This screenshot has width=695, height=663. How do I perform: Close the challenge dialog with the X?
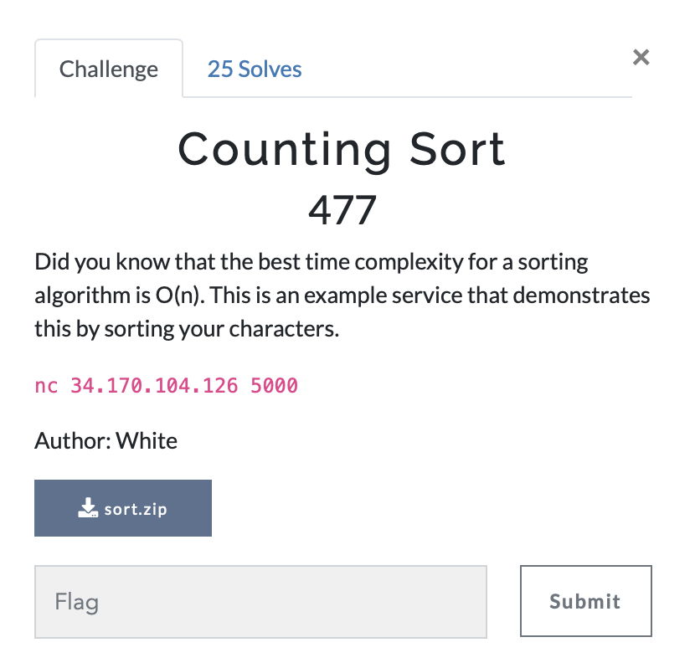pos(641,57)
